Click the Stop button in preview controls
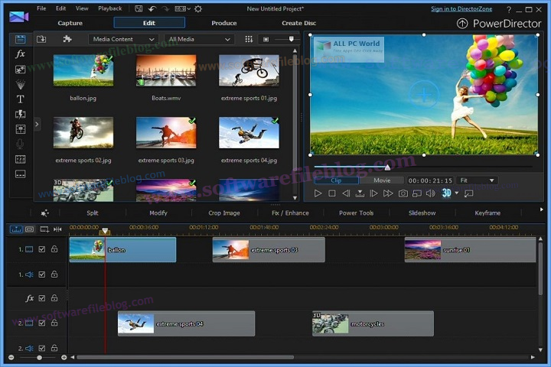The width and height of the screenshot is (551, 367). 332,193
